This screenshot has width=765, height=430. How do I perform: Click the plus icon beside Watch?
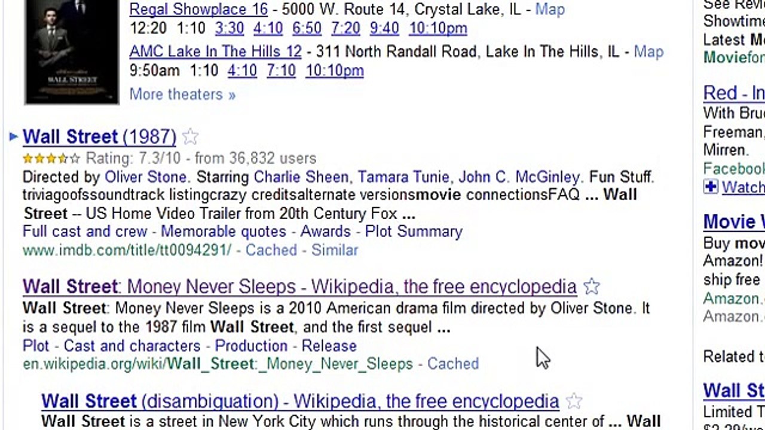(x=711, y=187)
